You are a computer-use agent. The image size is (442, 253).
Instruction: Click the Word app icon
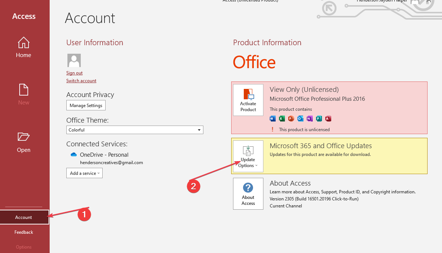[x=273, y=119]
